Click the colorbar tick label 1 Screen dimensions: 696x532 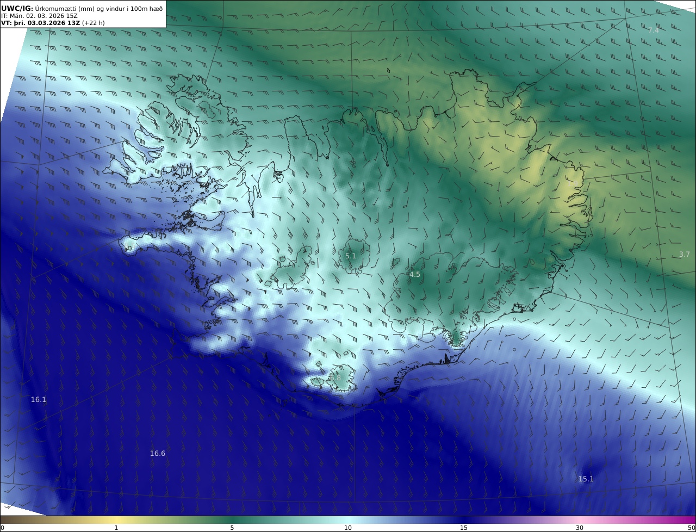click(x=116, y=528)
